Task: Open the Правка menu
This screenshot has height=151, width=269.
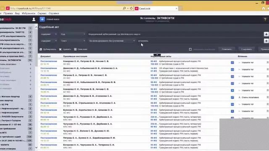Action: click(8, 13)
